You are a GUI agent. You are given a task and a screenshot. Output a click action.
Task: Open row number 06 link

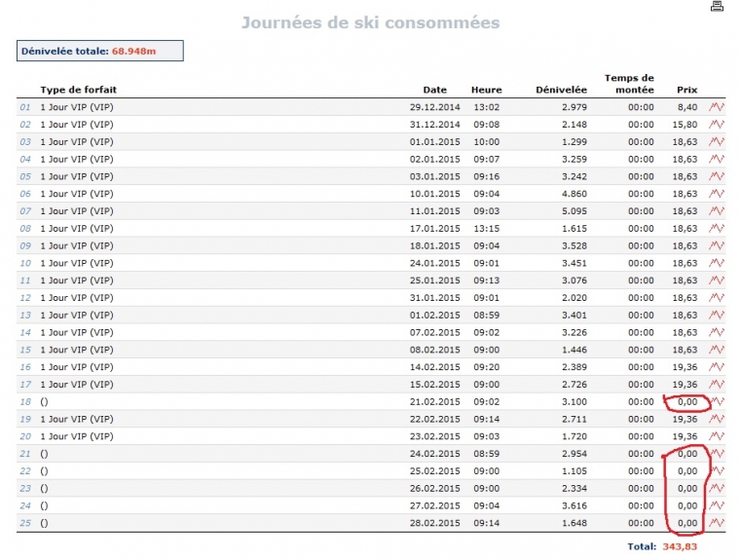[25, 194]
